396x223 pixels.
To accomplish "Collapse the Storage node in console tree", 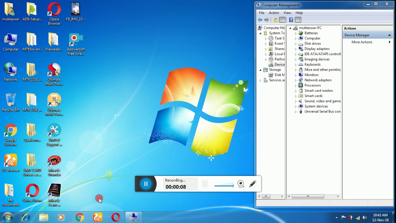I will tap(260, 70).
